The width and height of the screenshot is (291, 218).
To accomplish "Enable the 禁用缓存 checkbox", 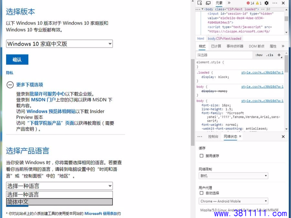I will point(201,156).
